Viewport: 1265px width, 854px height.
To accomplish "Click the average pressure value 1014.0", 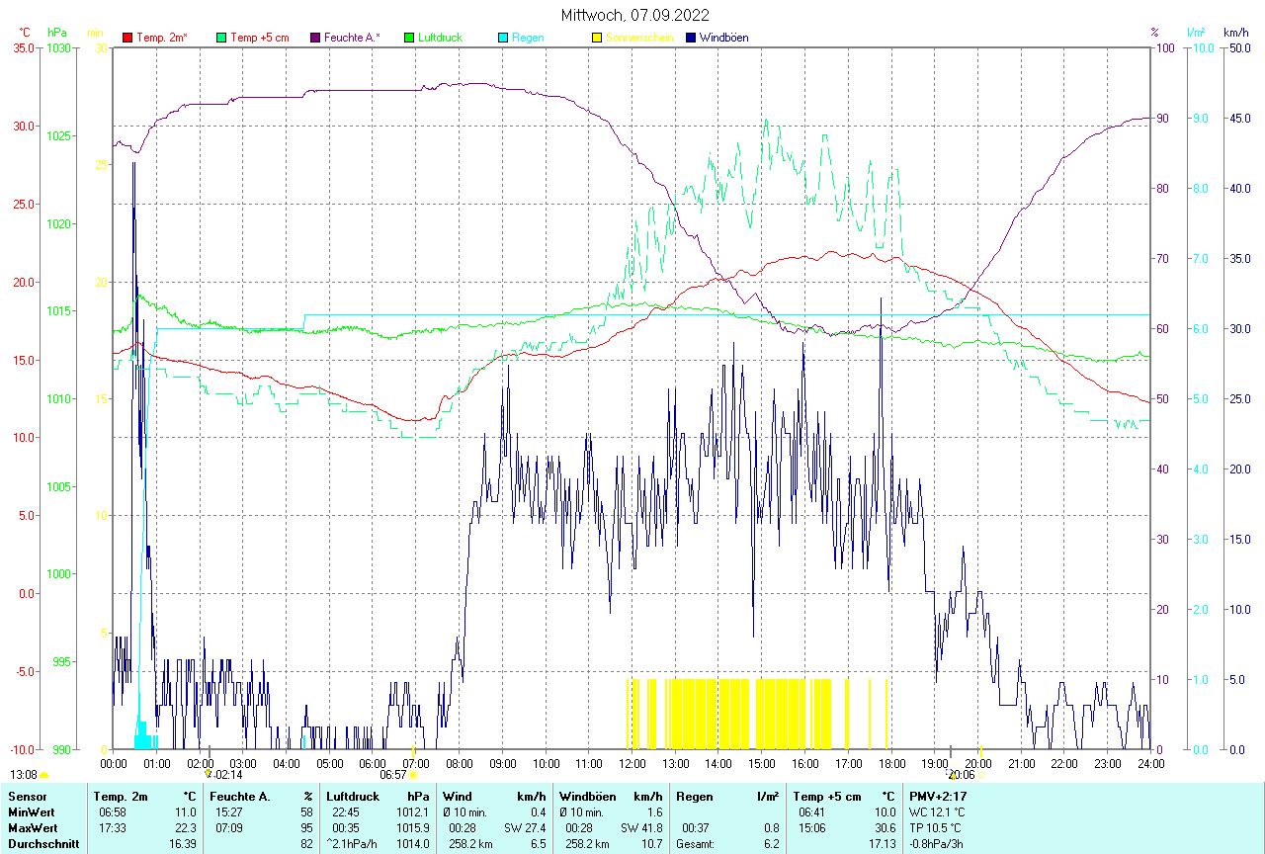I will (414, 843).
